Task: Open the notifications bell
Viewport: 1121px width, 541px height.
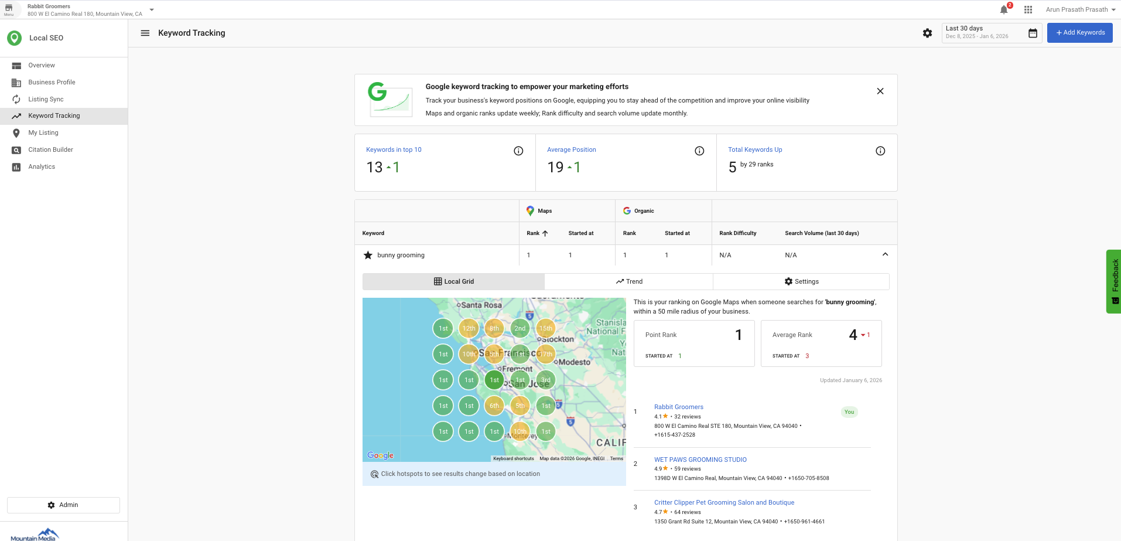Action: point(1004,9)
